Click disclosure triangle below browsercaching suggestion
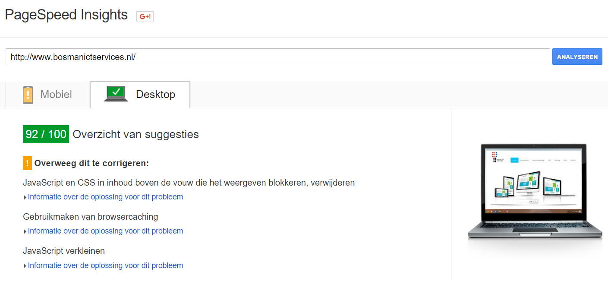Screen dimensions: 608x281 25,232
